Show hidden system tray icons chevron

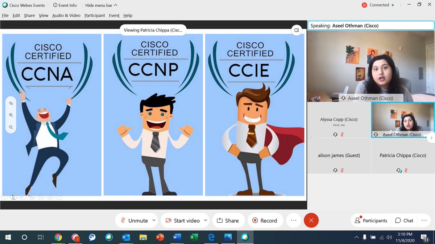click(356, 237)
